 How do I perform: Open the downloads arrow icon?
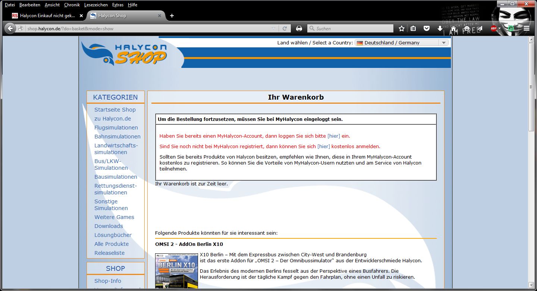[440, 28]
